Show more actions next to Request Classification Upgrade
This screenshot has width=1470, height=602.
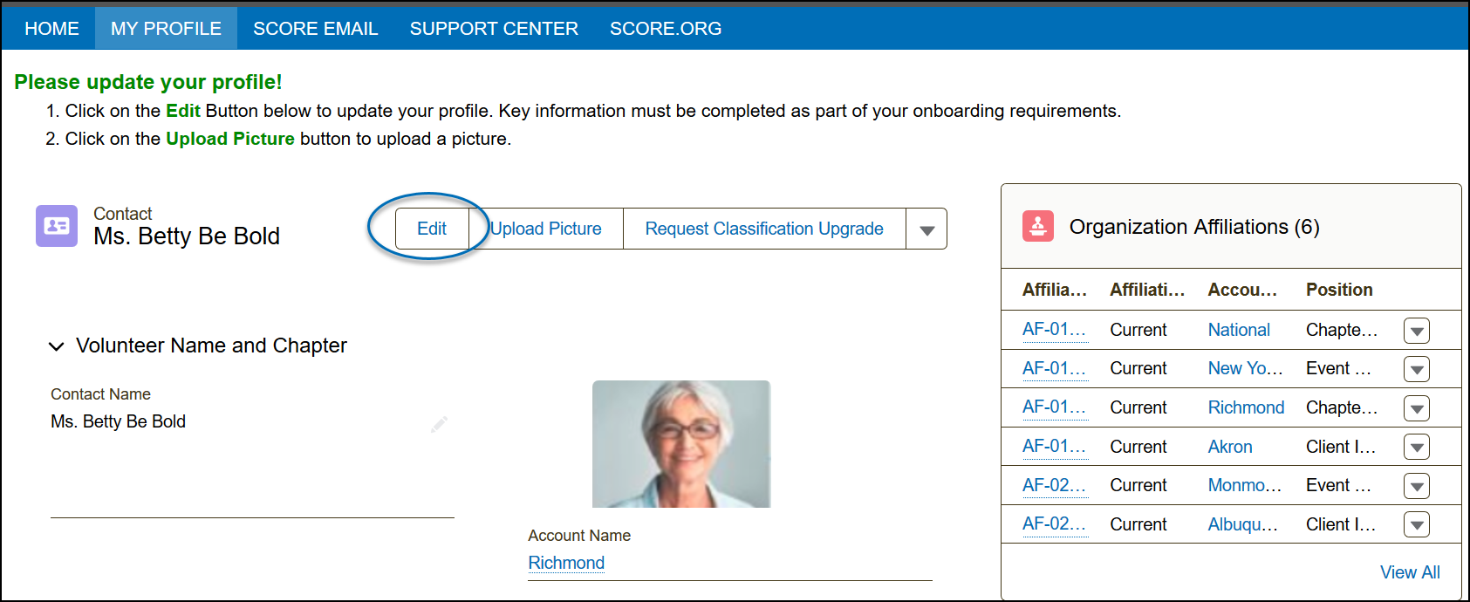(926, 229)
